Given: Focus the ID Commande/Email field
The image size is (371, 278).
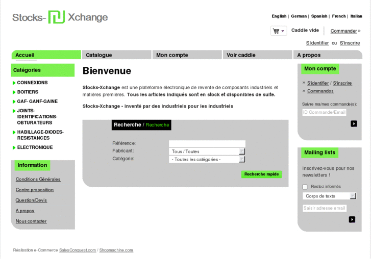Looking at the screenshot, I should point(325,112).
